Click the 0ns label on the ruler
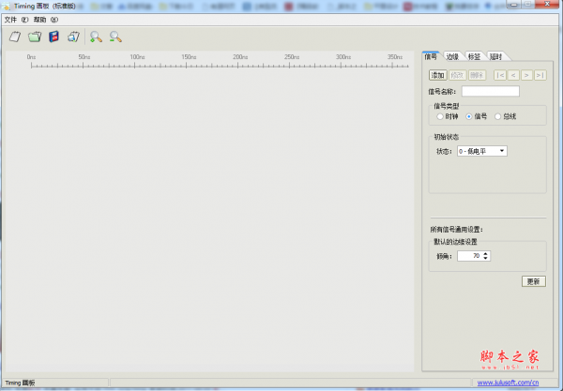Viewport: 563px width, 391px height. pos(31,57)
